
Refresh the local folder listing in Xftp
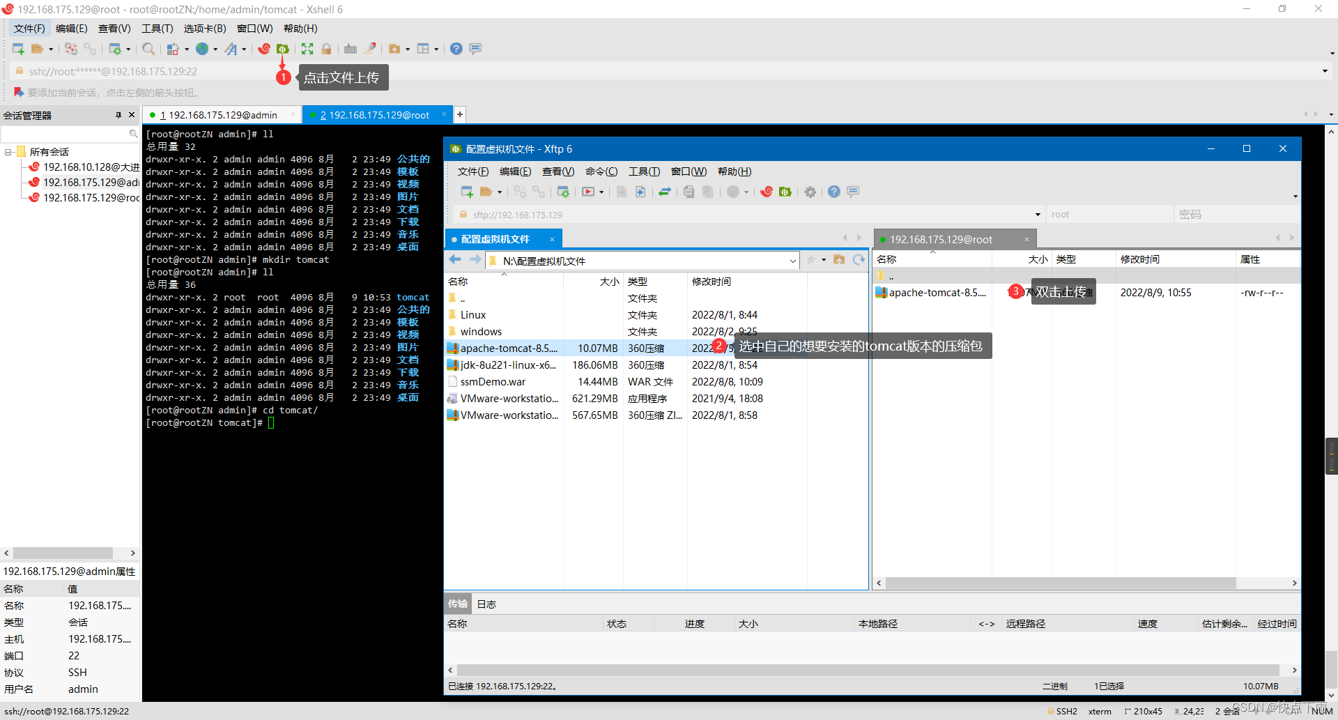859,260
